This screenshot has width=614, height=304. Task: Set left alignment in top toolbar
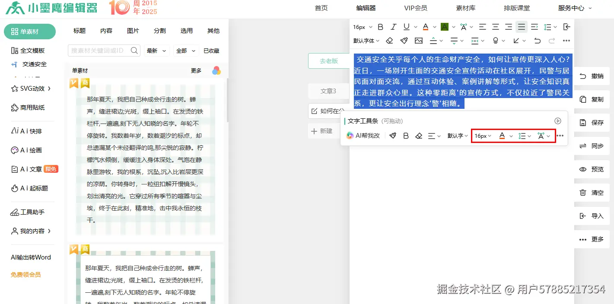tap(483, 27)
